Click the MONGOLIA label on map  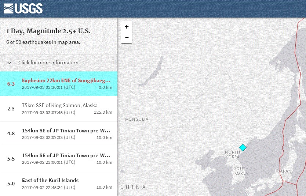click(136, 119)
